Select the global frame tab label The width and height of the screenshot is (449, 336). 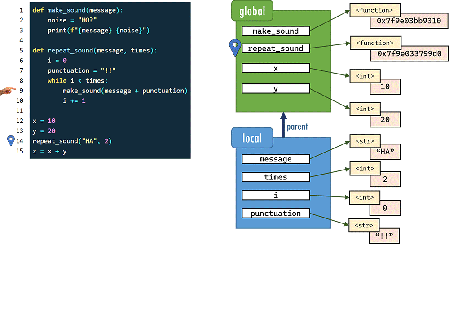click(x=252, y=12)
